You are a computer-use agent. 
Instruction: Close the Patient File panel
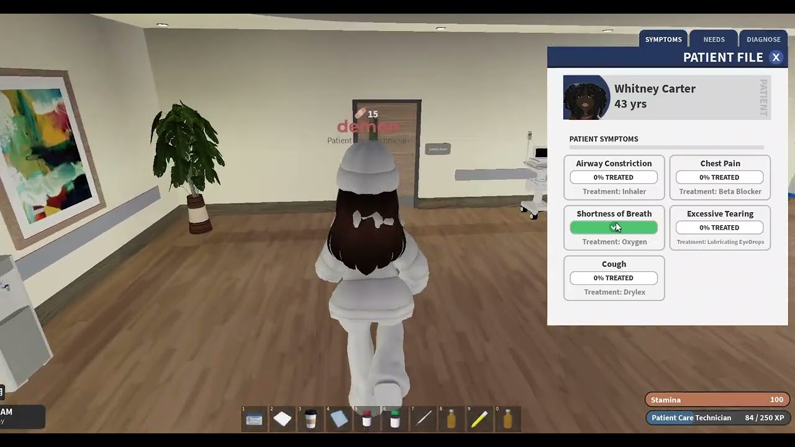tap(776, 57)
